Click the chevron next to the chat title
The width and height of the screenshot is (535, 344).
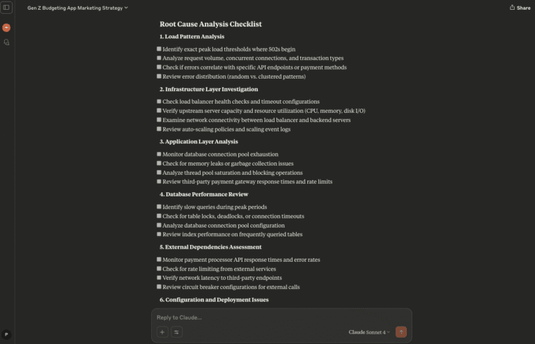[x=126, y=8]
